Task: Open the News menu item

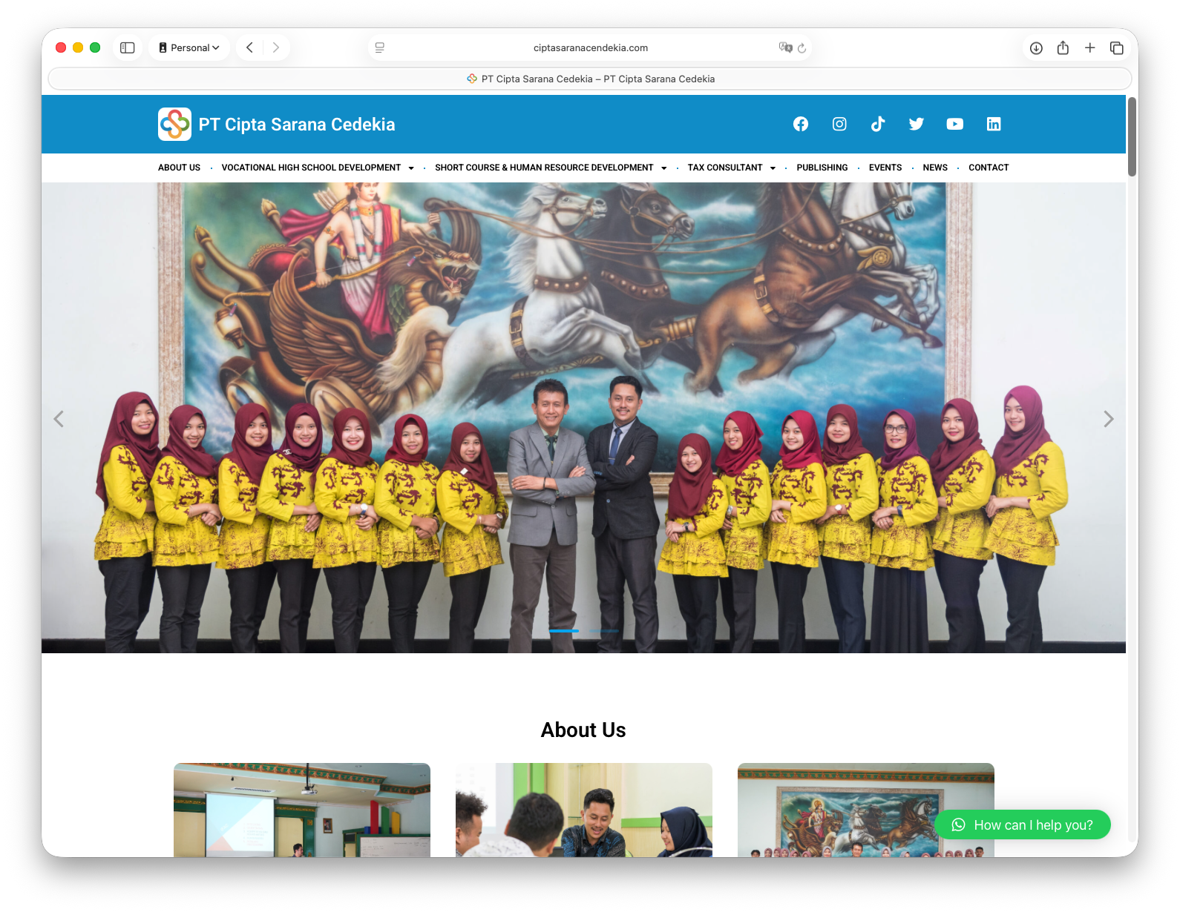Action: point(935,168)
